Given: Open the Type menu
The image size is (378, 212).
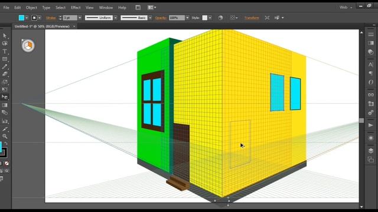Looking at the screenshot, I should [46, 8].
